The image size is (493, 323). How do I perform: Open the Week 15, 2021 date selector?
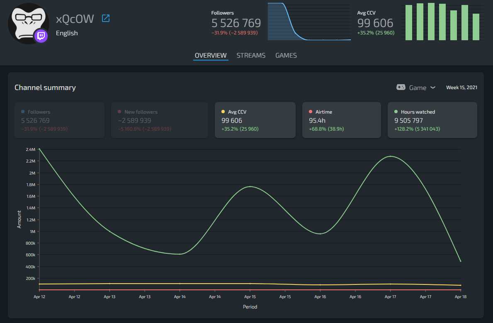click(x=461, y=87)
